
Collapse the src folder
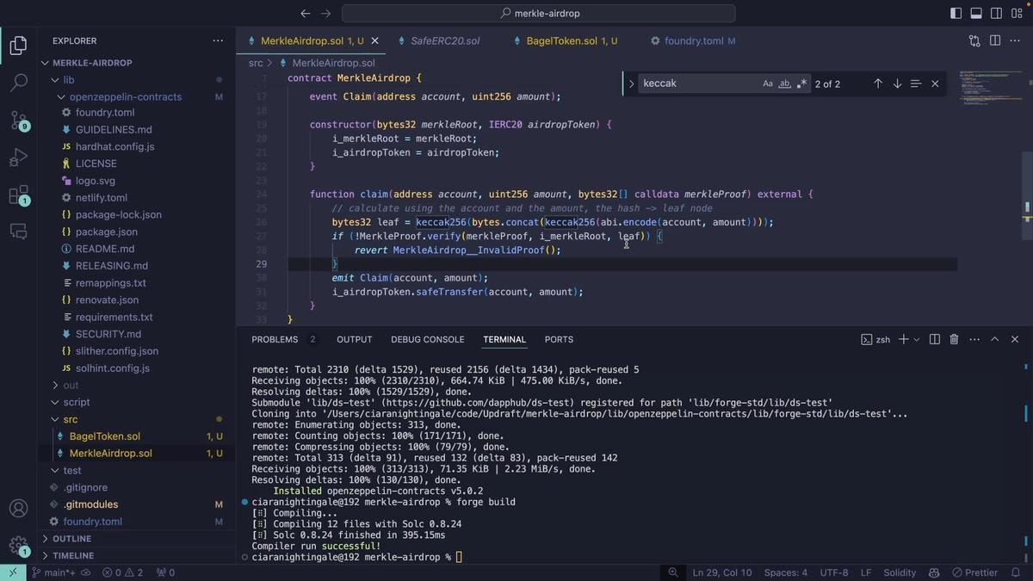136,419
